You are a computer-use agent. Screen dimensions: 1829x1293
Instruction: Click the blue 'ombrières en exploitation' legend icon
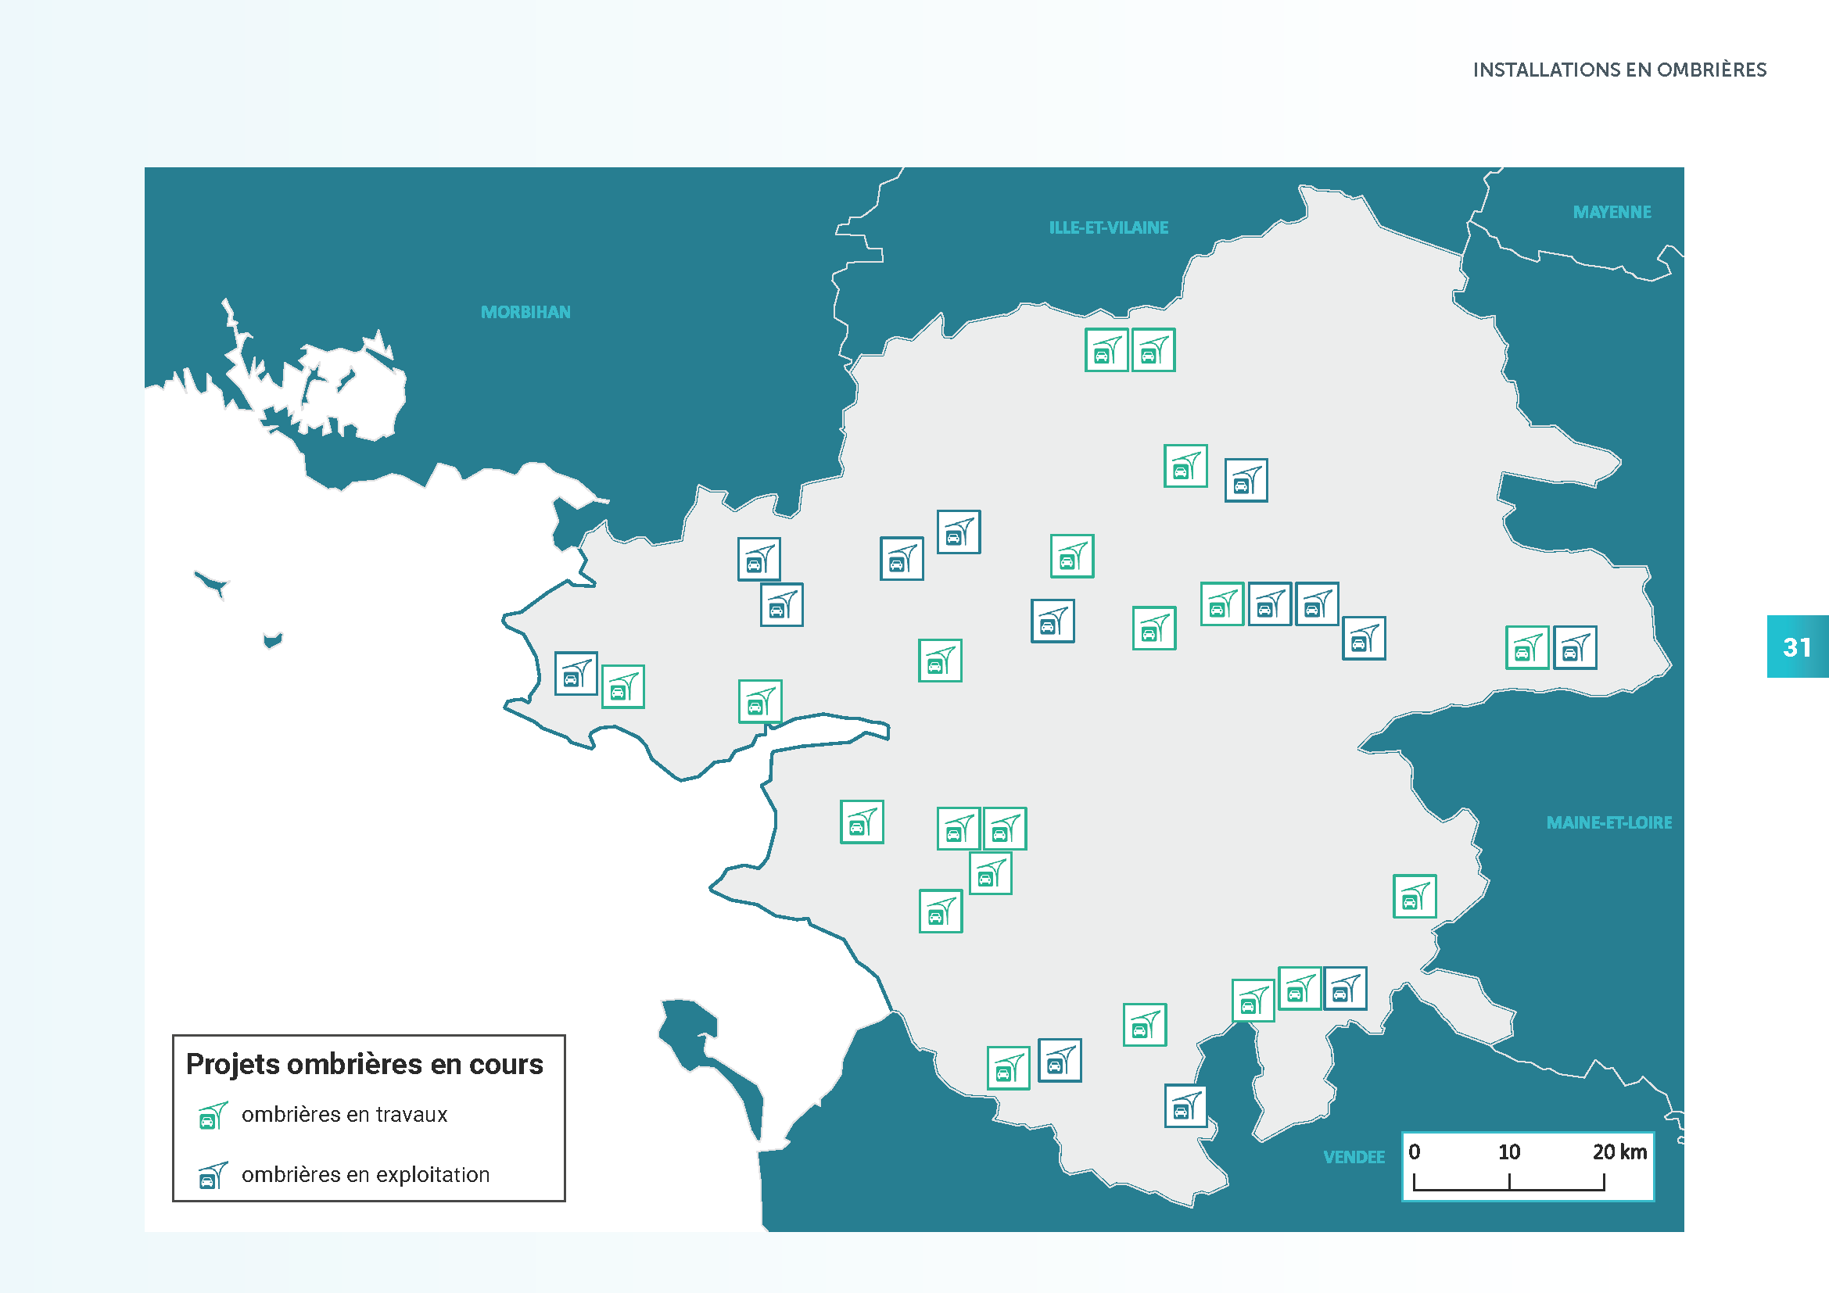pos(213,1175)
